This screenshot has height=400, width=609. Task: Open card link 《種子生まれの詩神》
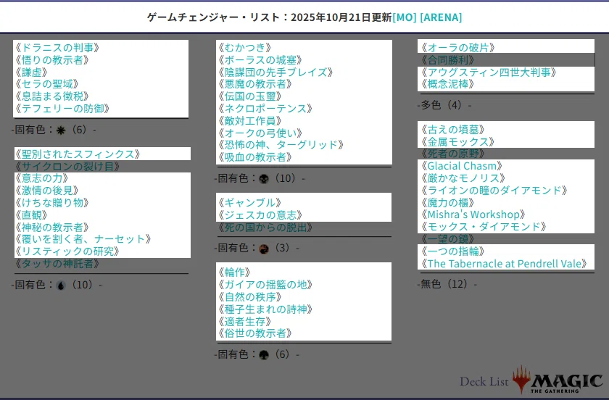265,309
